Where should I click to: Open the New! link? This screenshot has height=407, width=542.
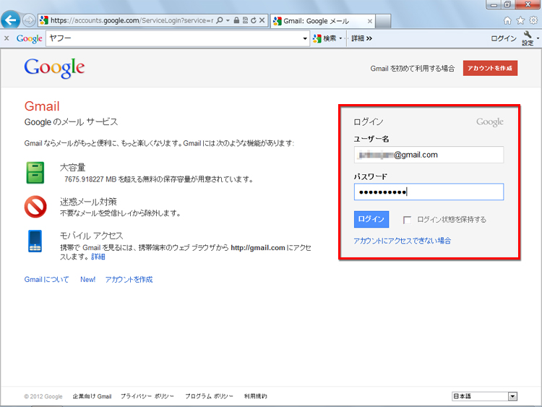pyautogui.click(x=87, y=279)
